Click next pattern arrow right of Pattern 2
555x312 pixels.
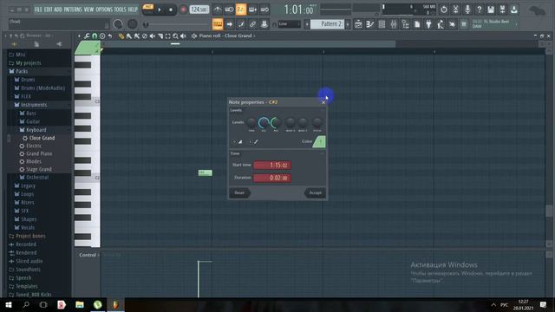tap(348, 24)
